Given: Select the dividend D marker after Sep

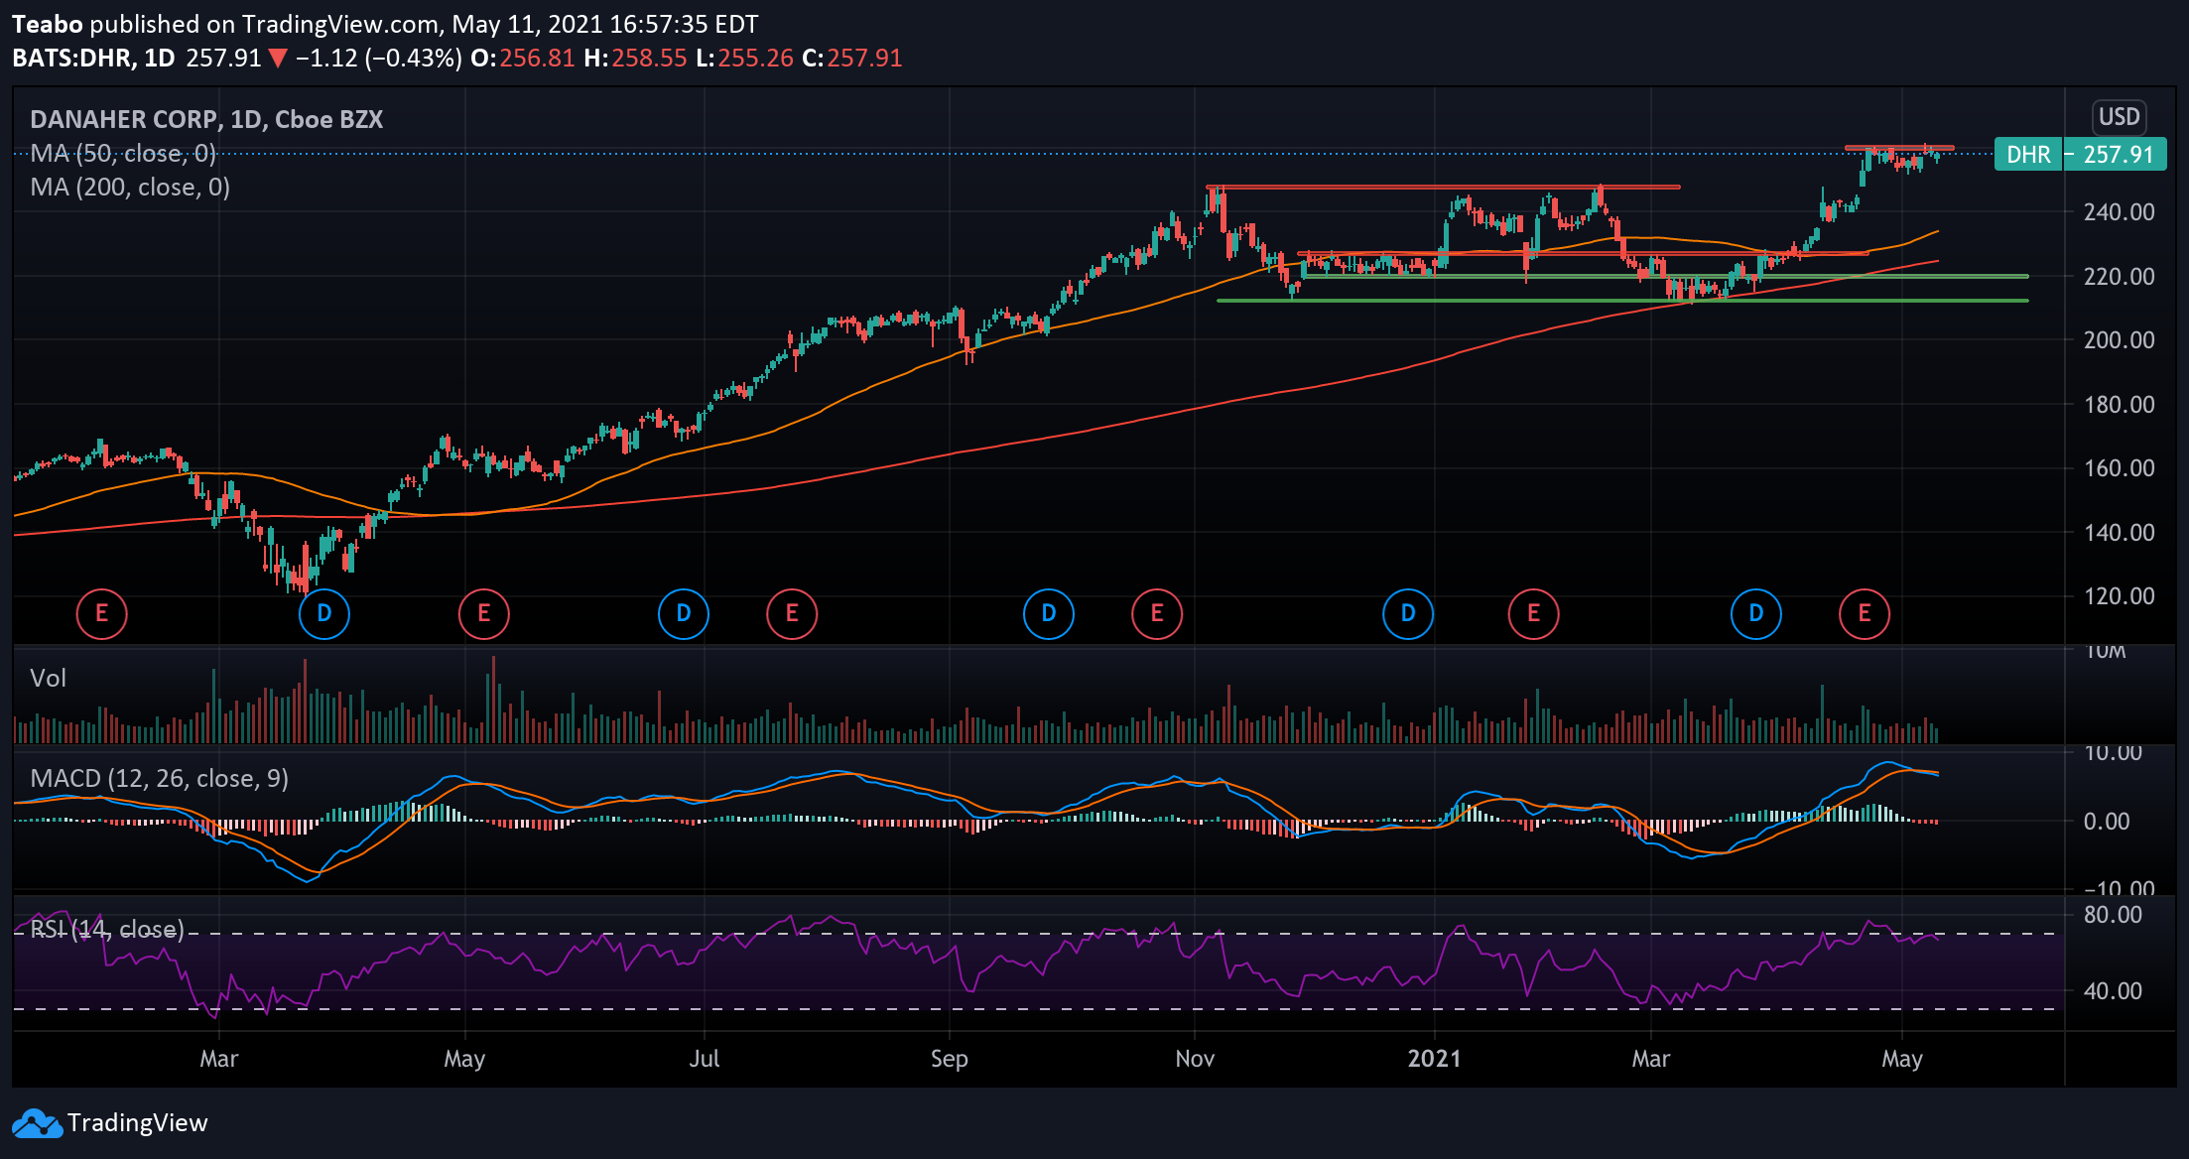Looking at the screenshot, I should coord(1049,613).
